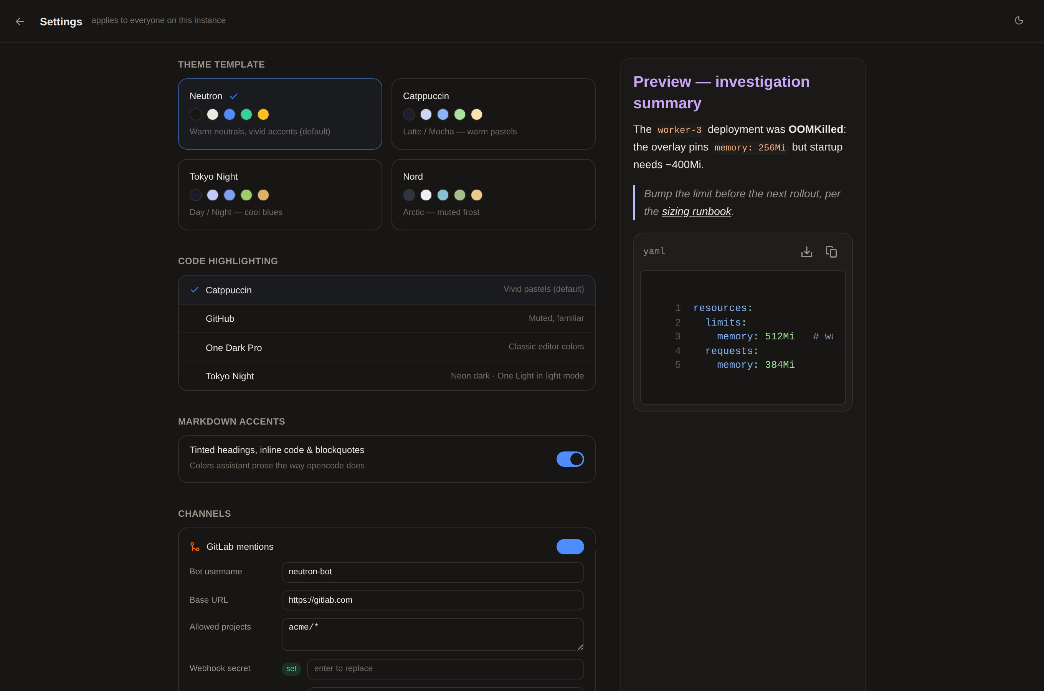Click the Catppuccin highlighting checkmark icon
The image size is (1044, 691).
[x=194, y=290]
